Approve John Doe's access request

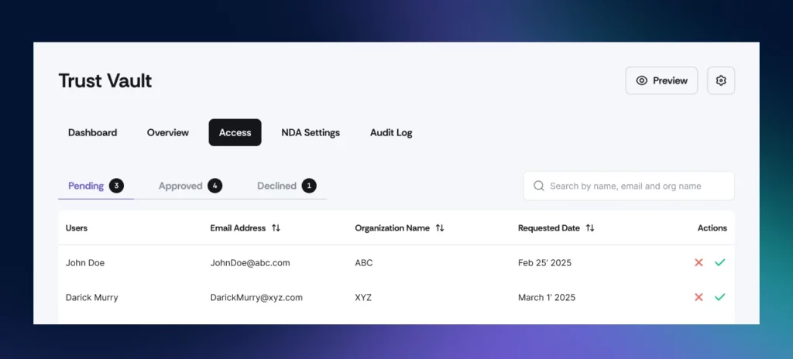point(719,262)
